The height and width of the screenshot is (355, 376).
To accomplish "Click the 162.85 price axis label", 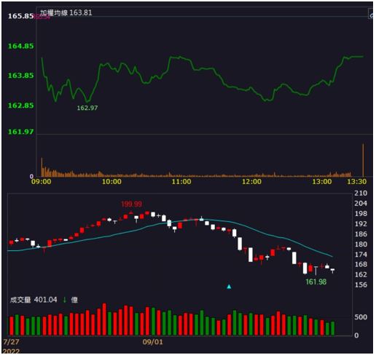I will pyautogui.click(x=20, y=105).
